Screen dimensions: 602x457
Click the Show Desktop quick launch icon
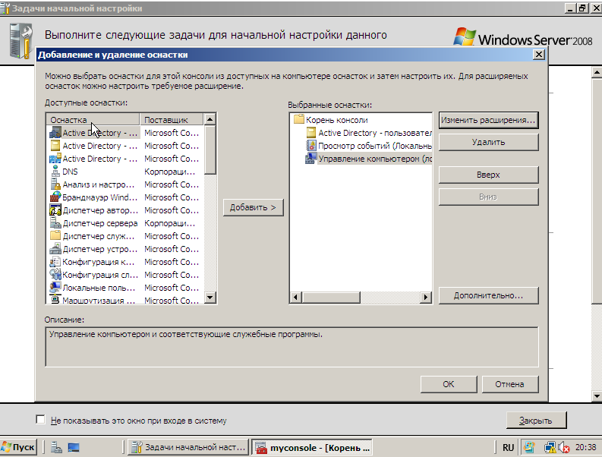74,447
